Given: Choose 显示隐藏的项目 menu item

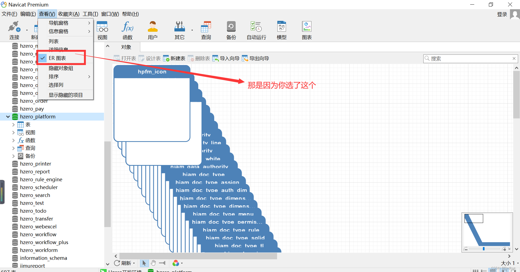Looking at the screenshot, I should [x=66, y=95].
